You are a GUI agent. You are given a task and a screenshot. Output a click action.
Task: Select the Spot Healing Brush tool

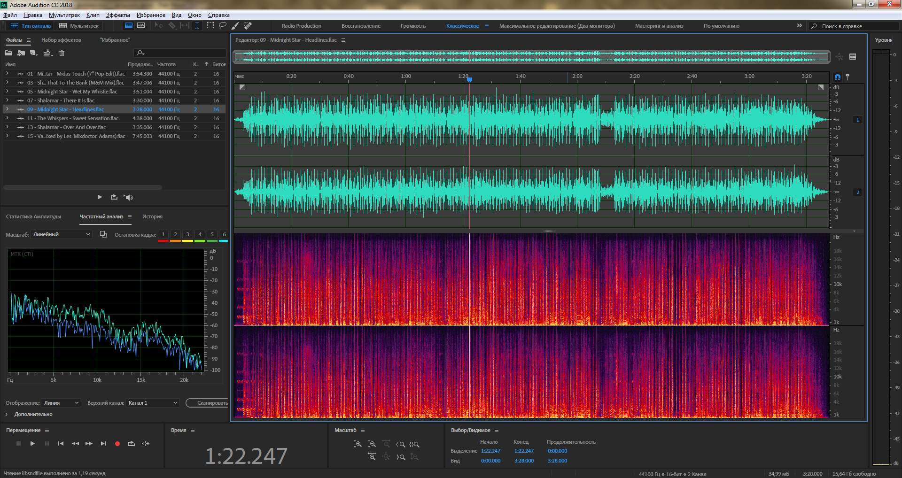pos(248,26)
